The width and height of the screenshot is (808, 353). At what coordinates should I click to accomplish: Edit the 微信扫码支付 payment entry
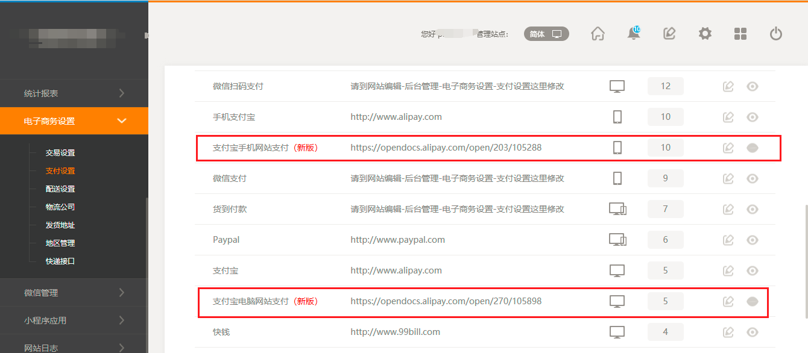[x=728, y=86]
